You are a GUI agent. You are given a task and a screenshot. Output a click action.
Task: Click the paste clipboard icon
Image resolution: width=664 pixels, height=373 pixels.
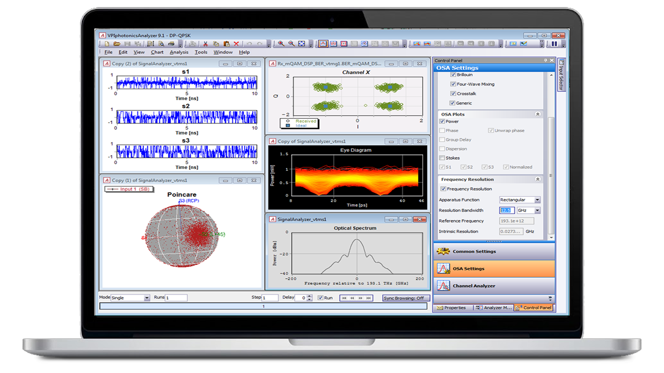[x=227, y=44]
